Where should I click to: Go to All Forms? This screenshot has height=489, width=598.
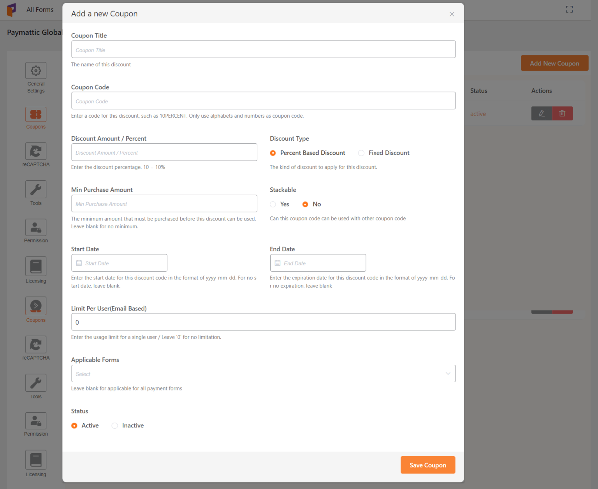(39, 9)
